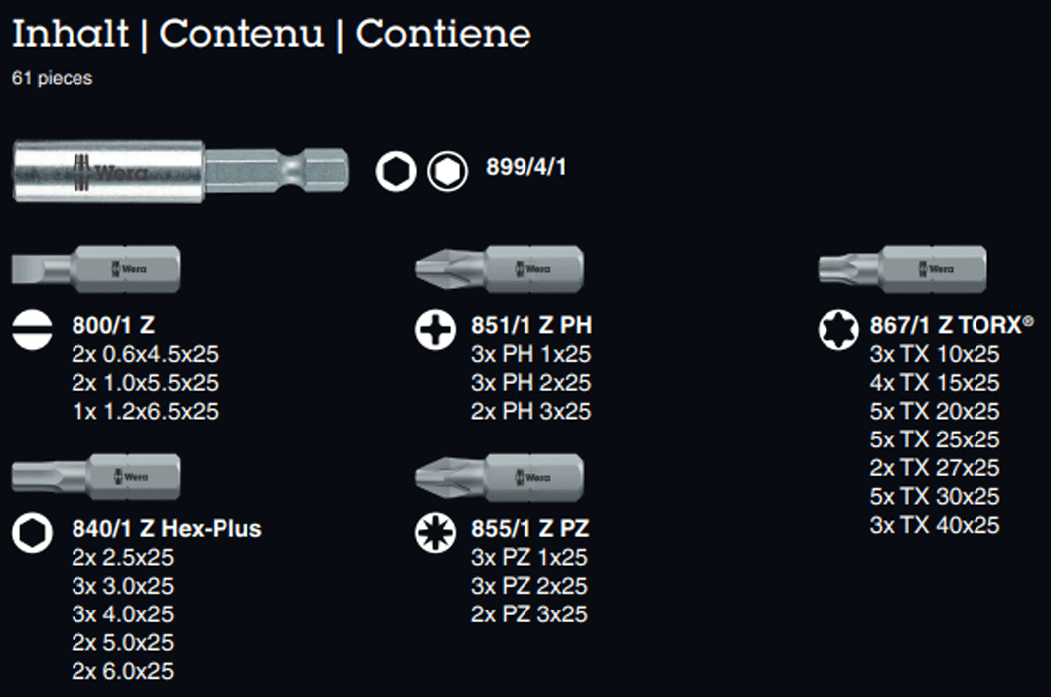Click the 2x PZ 3x25 entry
This screenshot has height=697, width=1051.
[x=528, y=613]
